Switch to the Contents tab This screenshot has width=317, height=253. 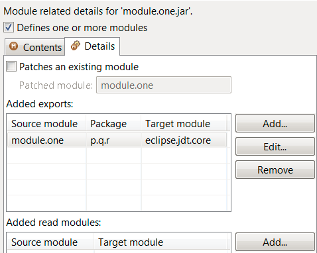(x=35, y=47)
